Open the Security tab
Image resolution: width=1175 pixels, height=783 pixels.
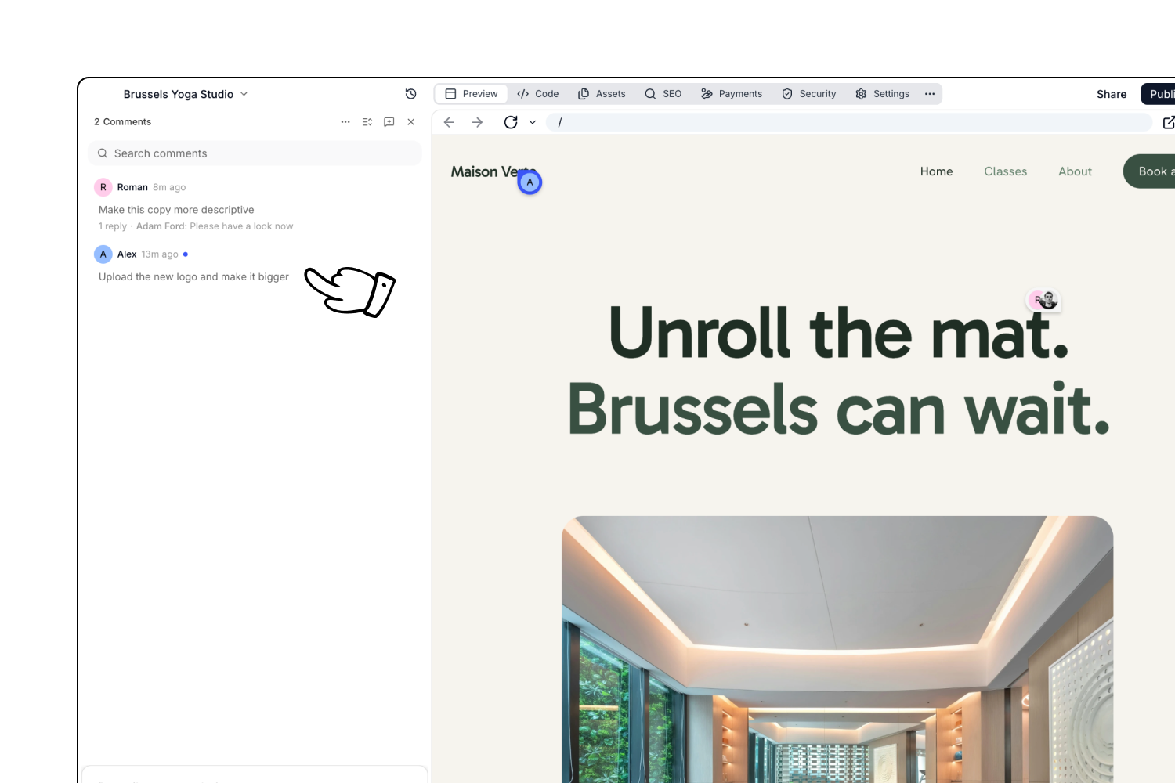tap(809, 94)
